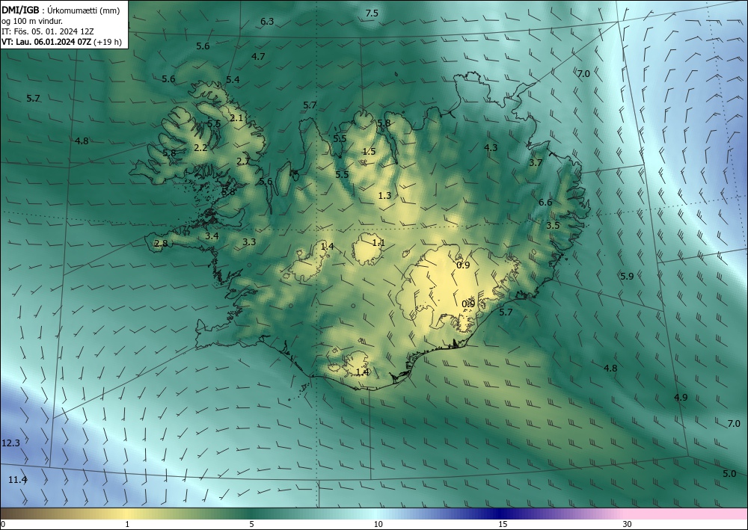Click the 30 tick on the colour scale

pyautogui.click(x=628, y=524)
